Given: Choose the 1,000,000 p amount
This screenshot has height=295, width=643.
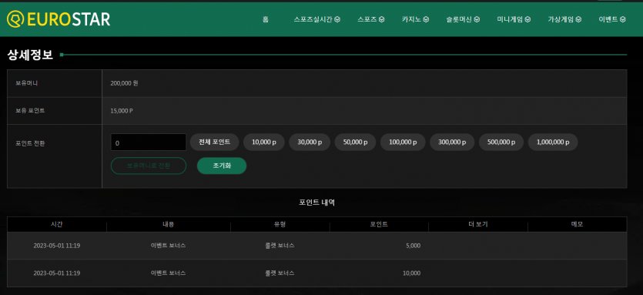Looking at the screenshot, I should tap(553, 142).
